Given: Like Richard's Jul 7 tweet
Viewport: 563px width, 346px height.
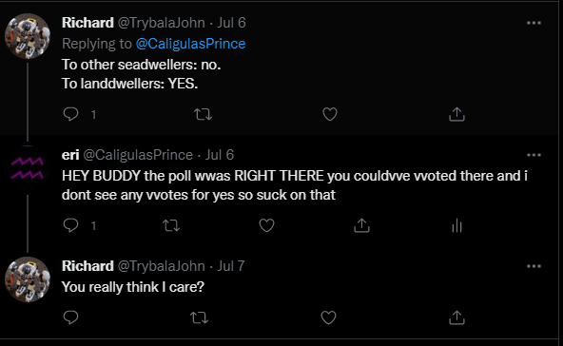Looking at the screenshot, I should coord(328,317).
